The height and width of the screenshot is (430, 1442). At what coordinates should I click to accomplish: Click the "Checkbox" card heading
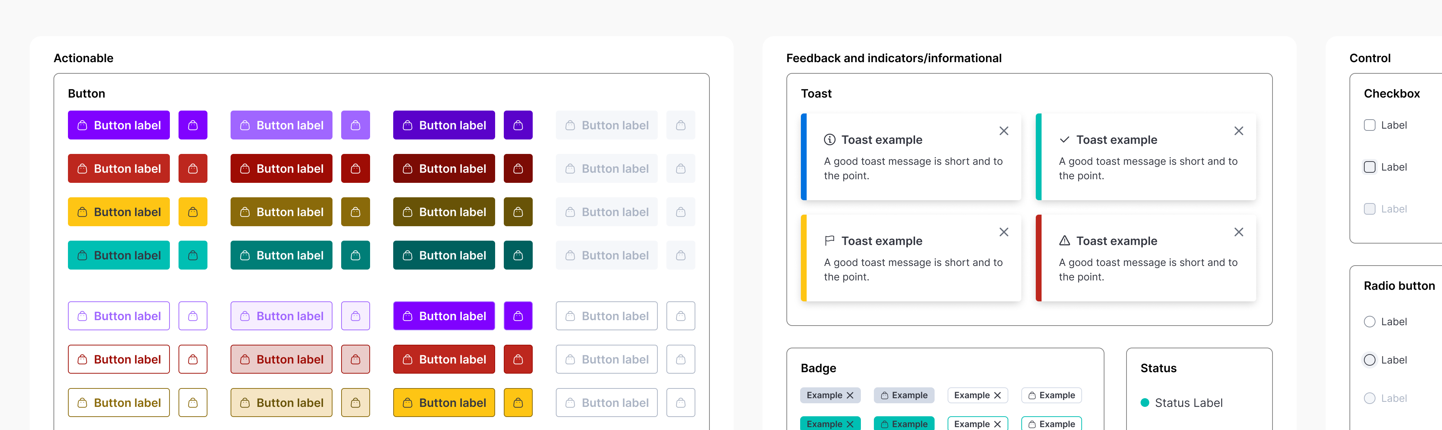point(1392,94)
